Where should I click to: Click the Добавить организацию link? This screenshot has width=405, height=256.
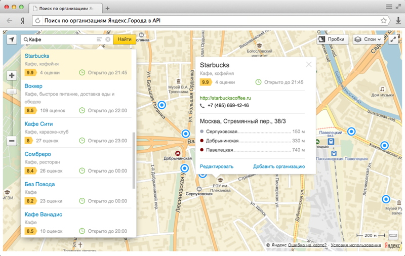[279, 166]
